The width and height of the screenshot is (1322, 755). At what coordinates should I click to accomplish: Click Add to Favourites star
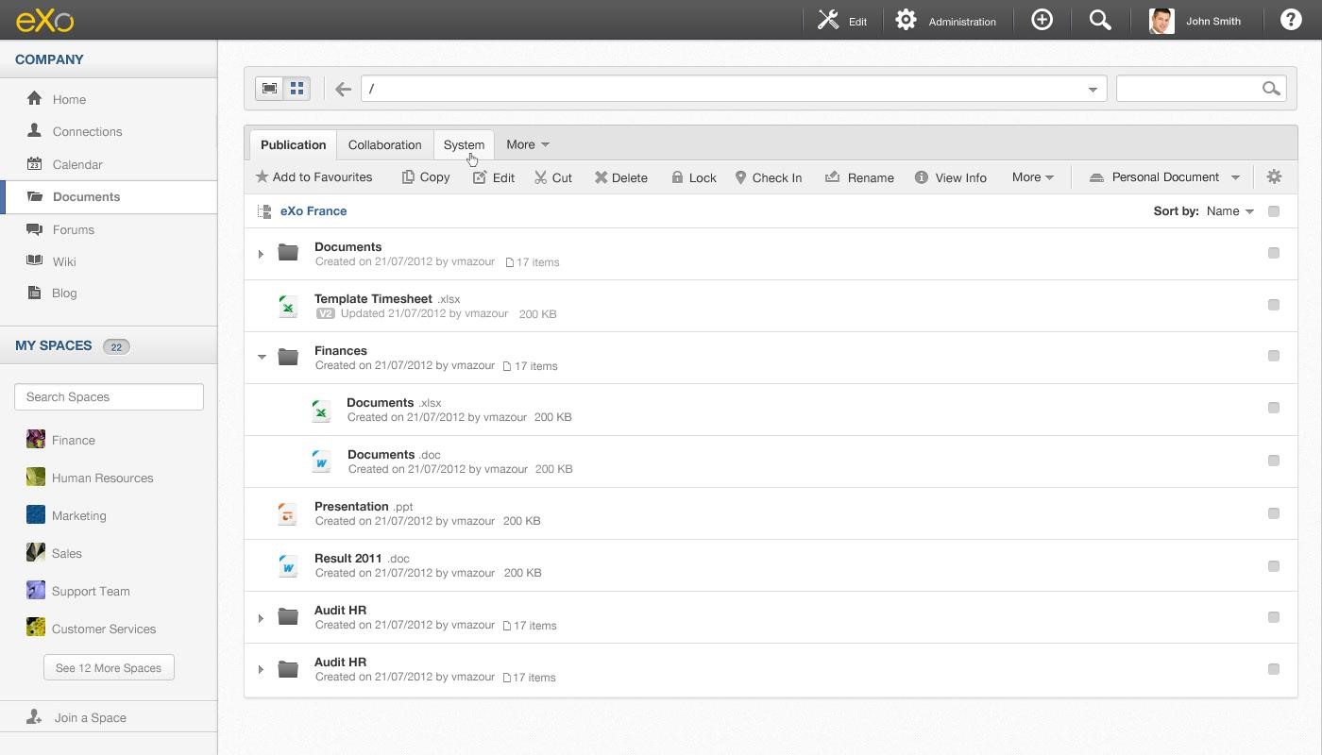tap(314, 177)
